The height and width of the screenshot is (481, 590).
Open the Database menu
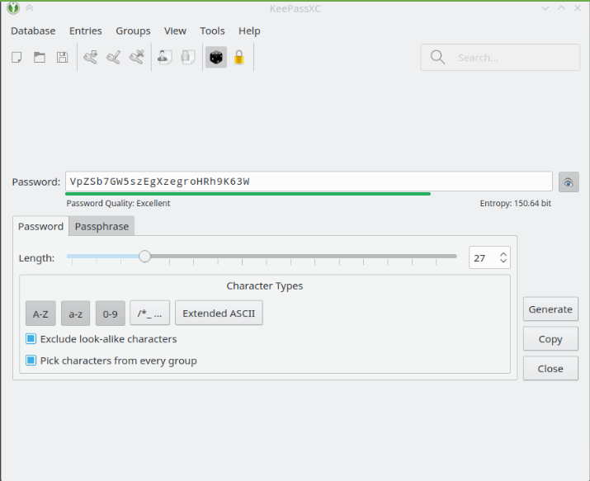click(x=33, y=31)
